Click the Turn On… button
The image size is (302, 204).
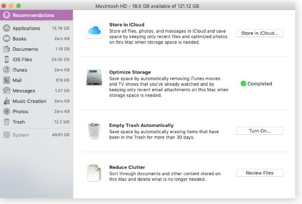click(259, 131)
